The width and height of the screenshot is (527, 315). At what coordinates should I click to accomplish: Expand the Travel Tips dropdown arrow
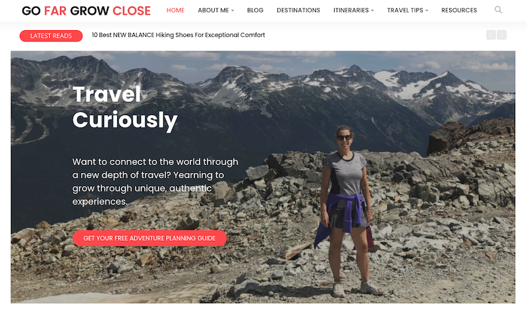427,11
